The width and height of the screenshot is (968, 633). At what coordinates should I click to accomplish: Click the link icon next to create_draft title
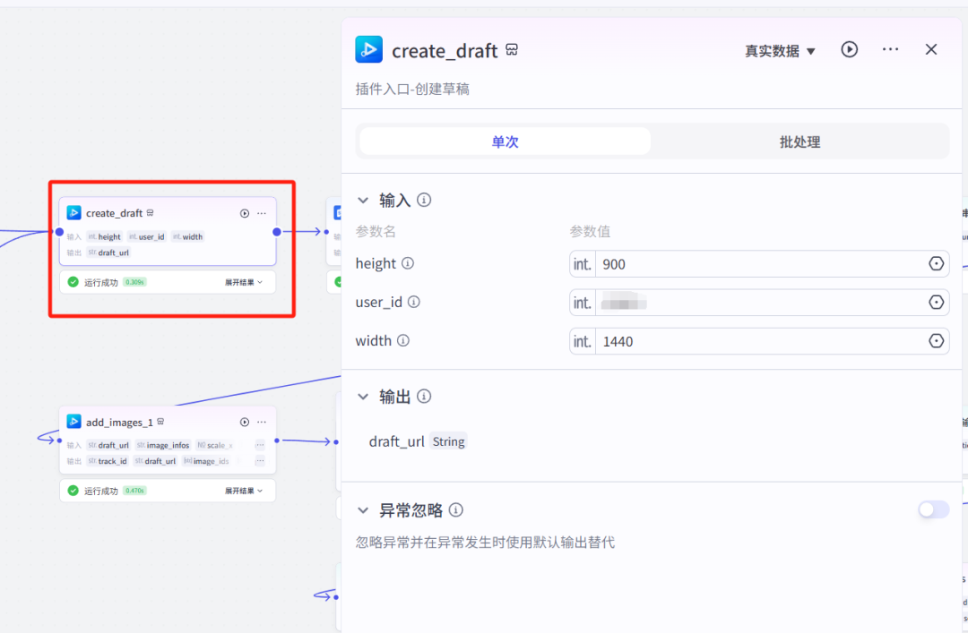click(x=511, y=50)
